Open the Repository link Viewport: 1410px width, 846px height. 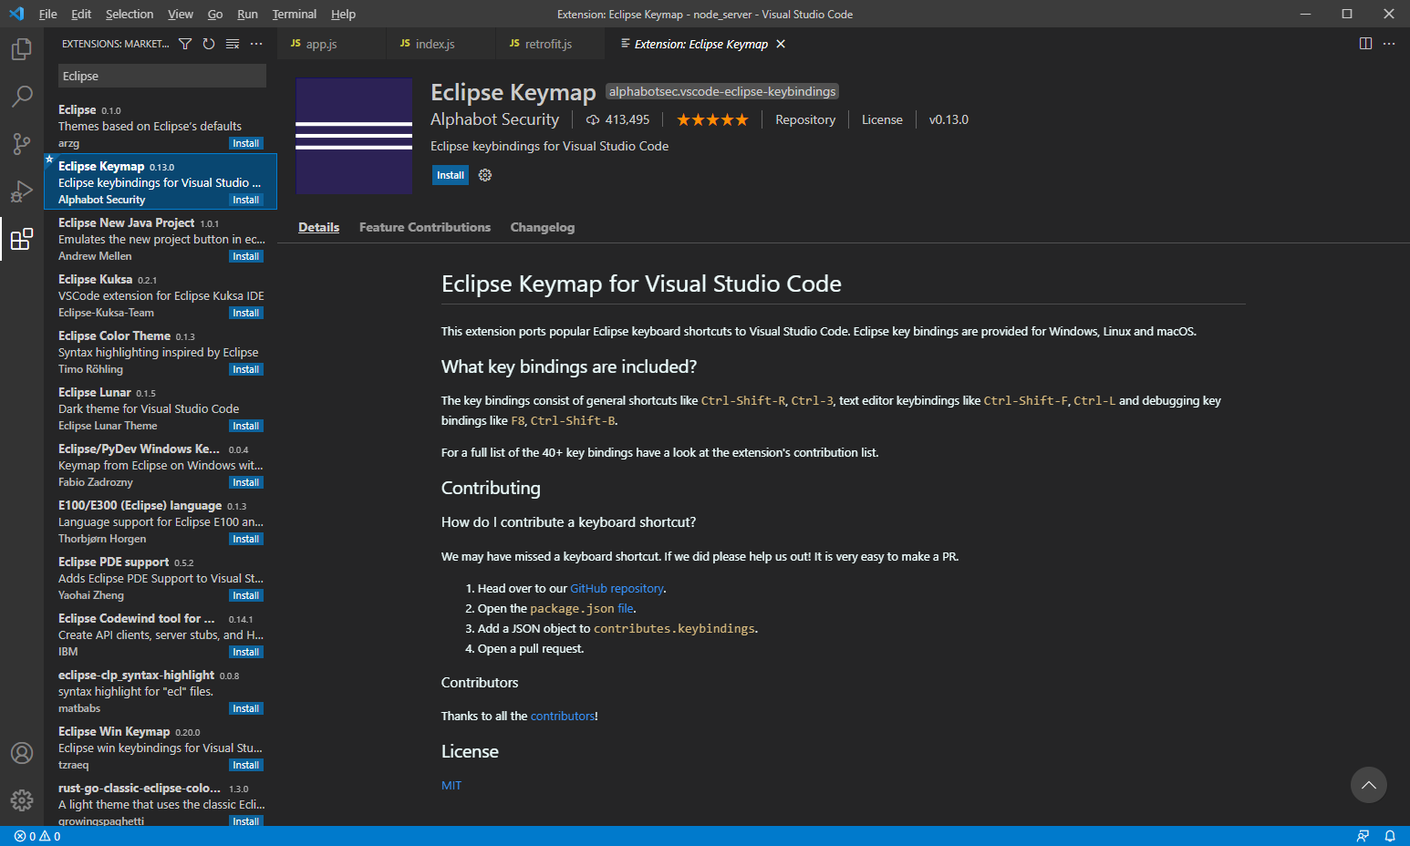coord(805,119)
